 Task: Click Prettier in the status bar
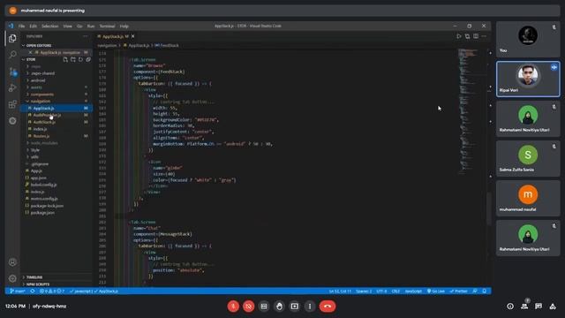point(459,291)
